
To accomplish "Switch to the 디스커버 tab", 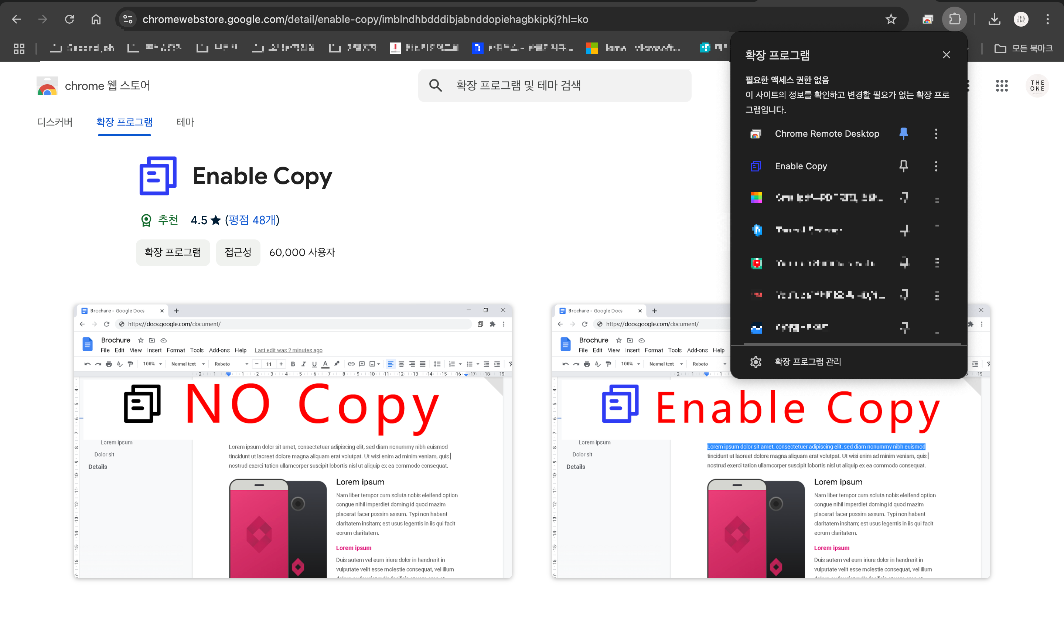I will click(x=55, y=122).
